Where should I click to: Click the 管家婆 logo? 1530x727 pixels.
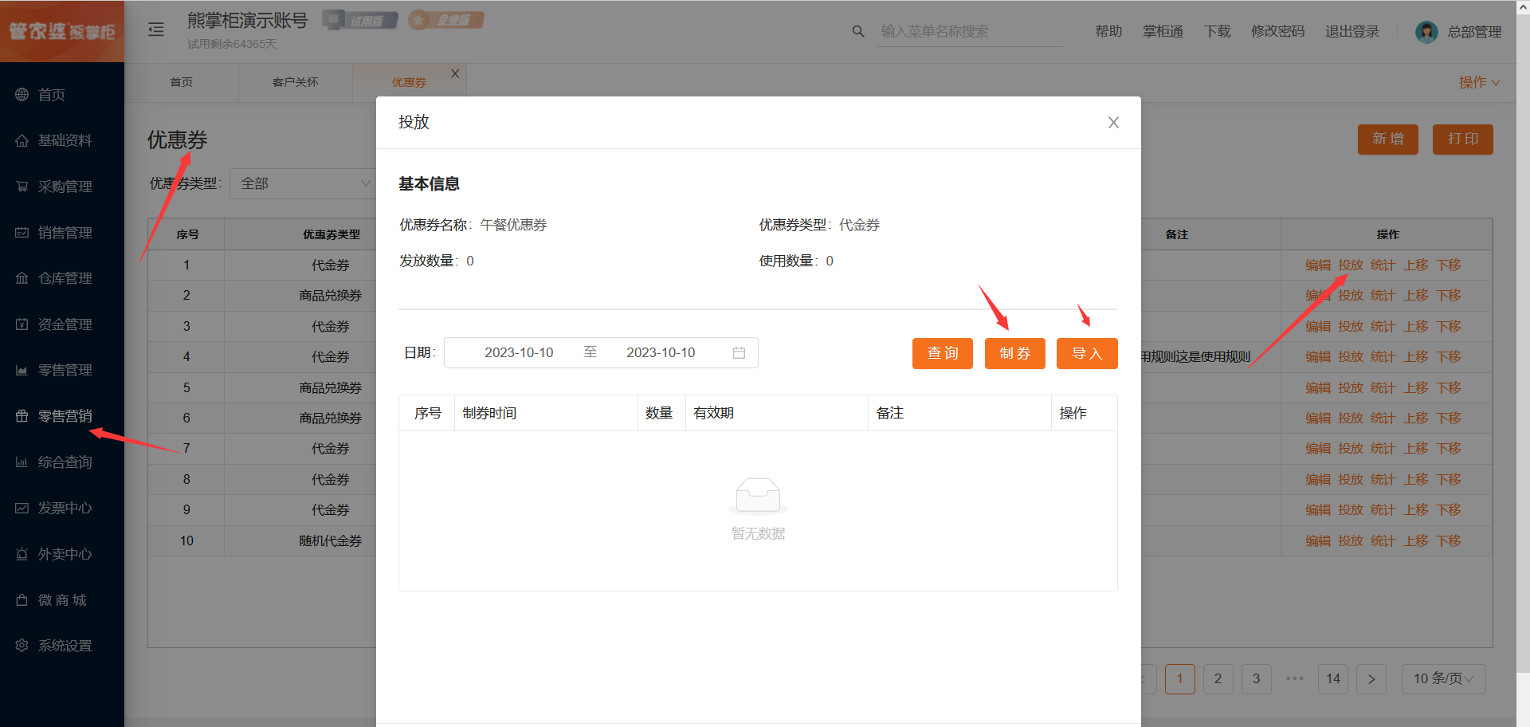[62, 31]
